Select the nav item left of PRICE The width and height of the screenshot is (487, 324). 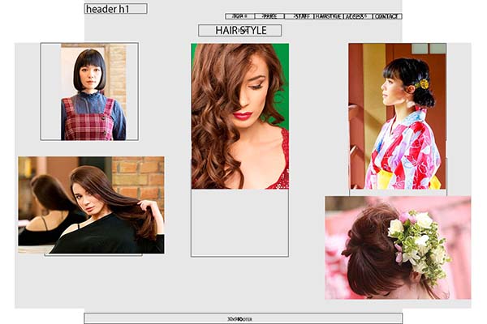pos(239,16)
